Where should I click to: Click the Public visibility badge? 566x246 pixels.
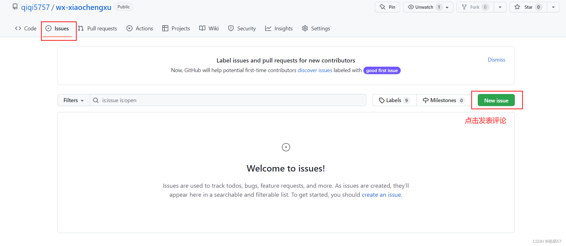123,7
